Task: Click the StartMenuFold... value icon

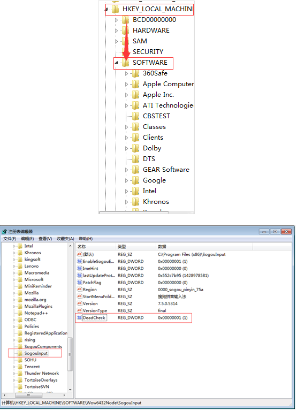Action: tap(80, 296)
